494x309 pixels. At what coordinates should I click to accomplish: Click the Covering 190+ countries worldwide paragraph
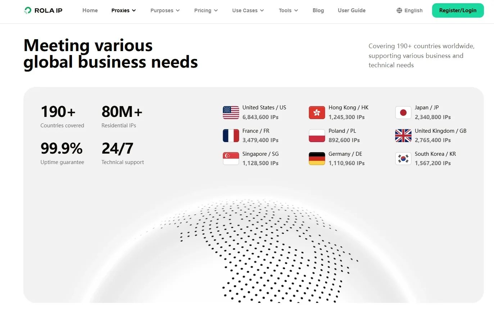(422, 56)
